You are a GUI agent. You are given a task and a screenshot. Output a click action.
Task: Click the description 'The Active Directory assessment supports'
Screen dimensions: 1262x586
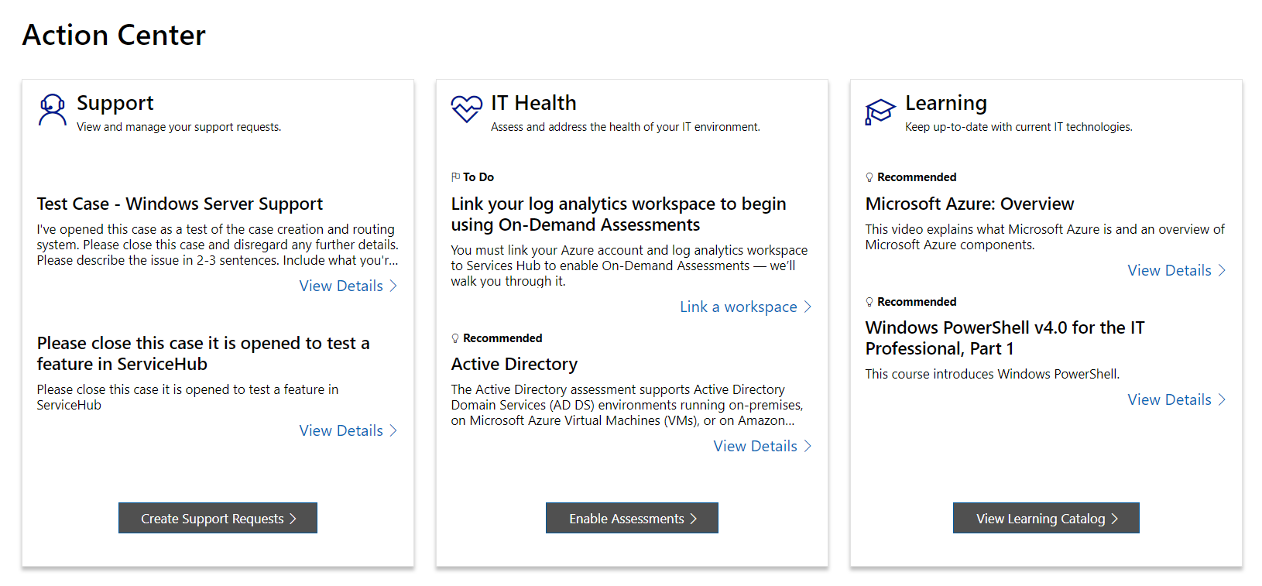point(627,405)
